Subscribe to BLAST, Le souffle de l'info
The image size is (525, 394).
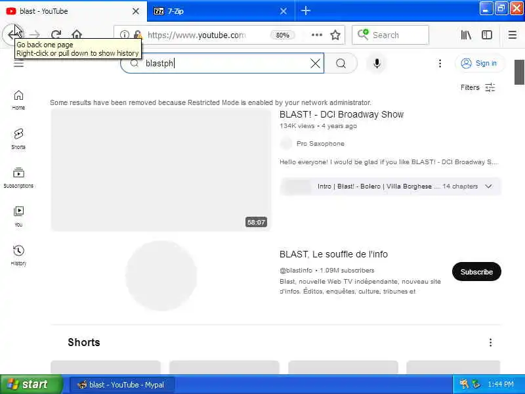coord(476,272)
